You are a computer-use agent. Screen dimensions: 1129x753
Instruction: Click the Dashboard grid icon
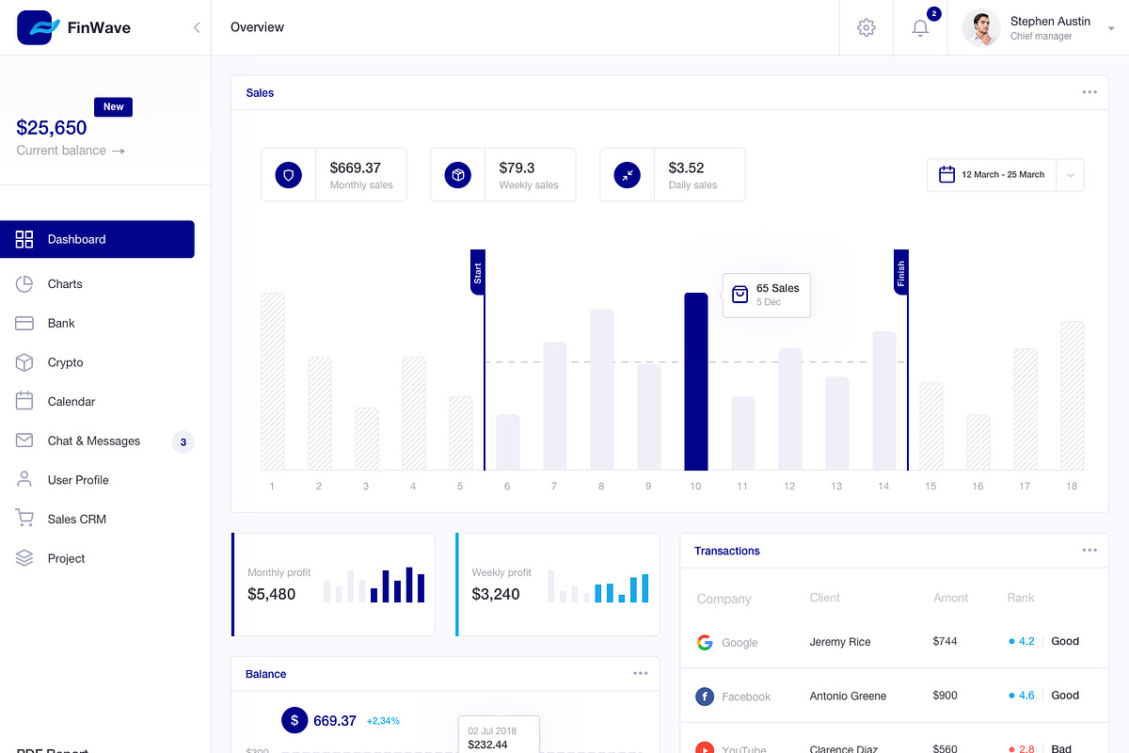coord(24,239)
